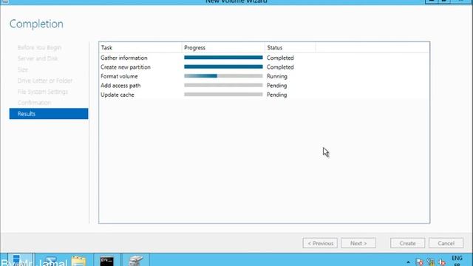473x266 pixels.
Task: Go to the Before You Begin step
Action: [39, 47]
